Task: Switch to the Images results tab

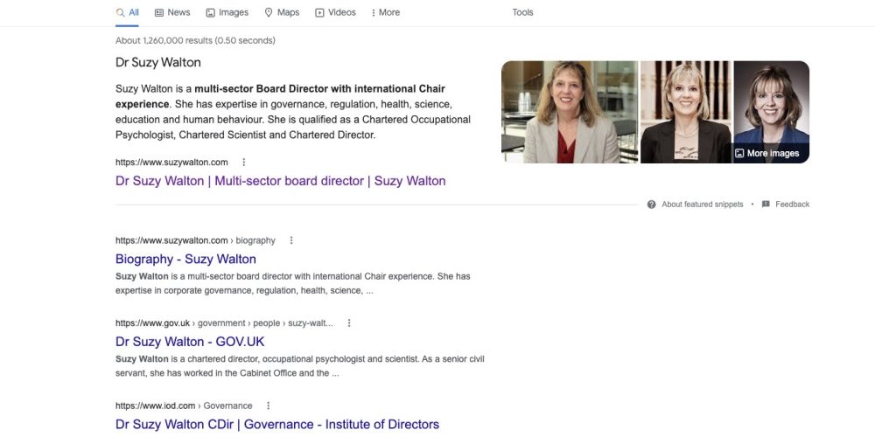Action: pyautogui.click(x=227, y=12)
